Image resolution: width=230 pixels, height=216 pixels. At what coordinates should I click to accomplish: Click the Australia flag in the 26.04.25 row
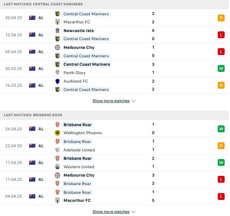click(32, 129)
